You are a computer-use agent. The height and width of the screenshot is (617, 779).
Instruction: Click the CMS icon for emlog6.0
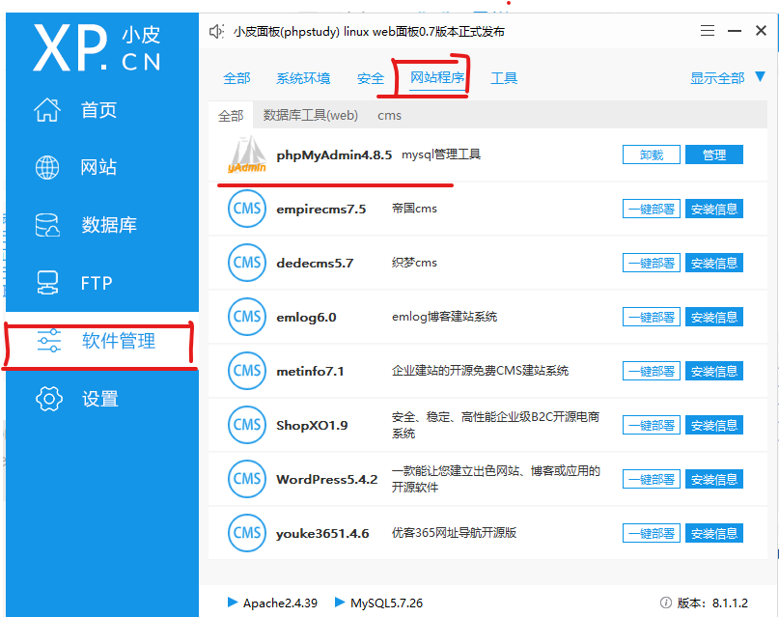[x=247, y=317]
